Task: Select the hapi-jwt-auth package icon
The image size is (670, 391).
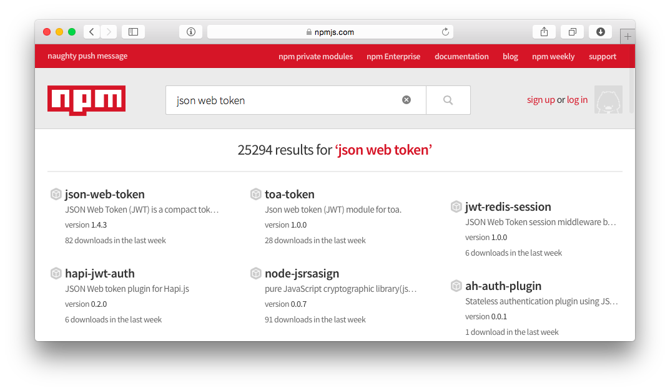Action: click(56, 273)
